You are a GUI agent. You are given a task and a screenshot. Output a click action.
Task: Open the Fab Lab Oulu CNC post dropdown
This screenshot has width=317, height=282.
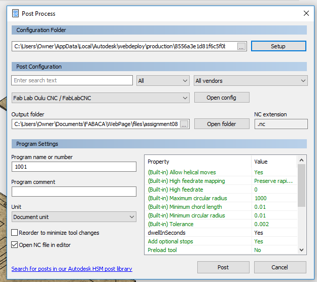pos(100,98)
